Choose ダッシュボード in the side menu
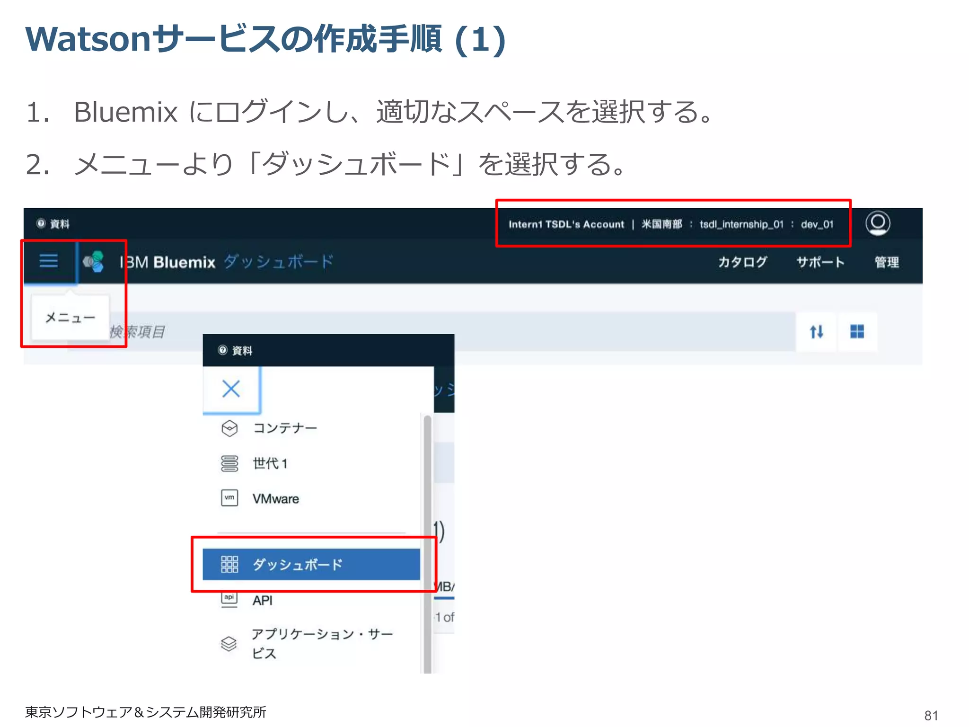The height and width of the screenshot is (727, 969). (x=311, y=564)
